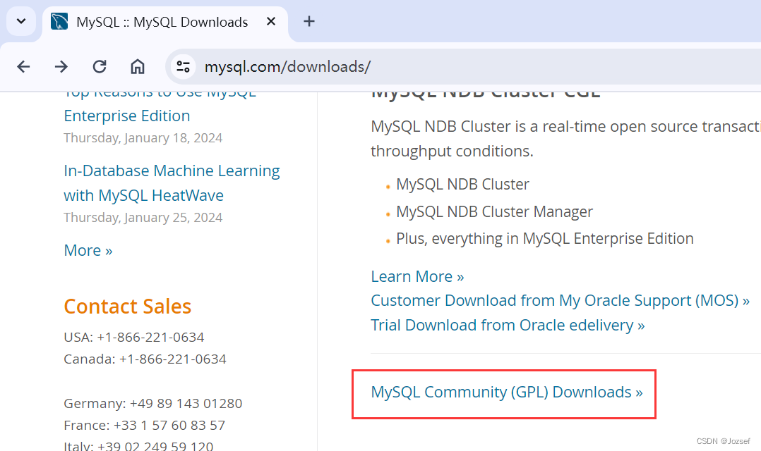Screen dimensions: 761x451
Task: Open the tab search dropdown chevron
Action: tap(21, 21)
